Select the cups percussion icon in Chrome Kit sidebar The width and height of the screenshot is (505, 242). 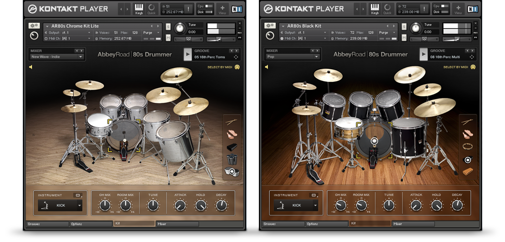232,159
